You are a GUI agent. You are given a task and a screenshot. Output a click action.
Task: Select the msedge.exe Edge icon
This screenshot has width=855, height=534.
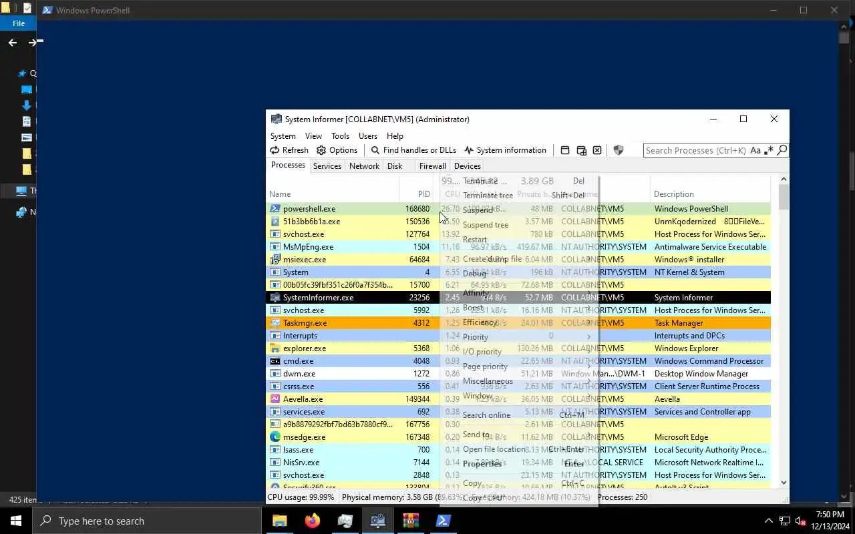[275, 437]
